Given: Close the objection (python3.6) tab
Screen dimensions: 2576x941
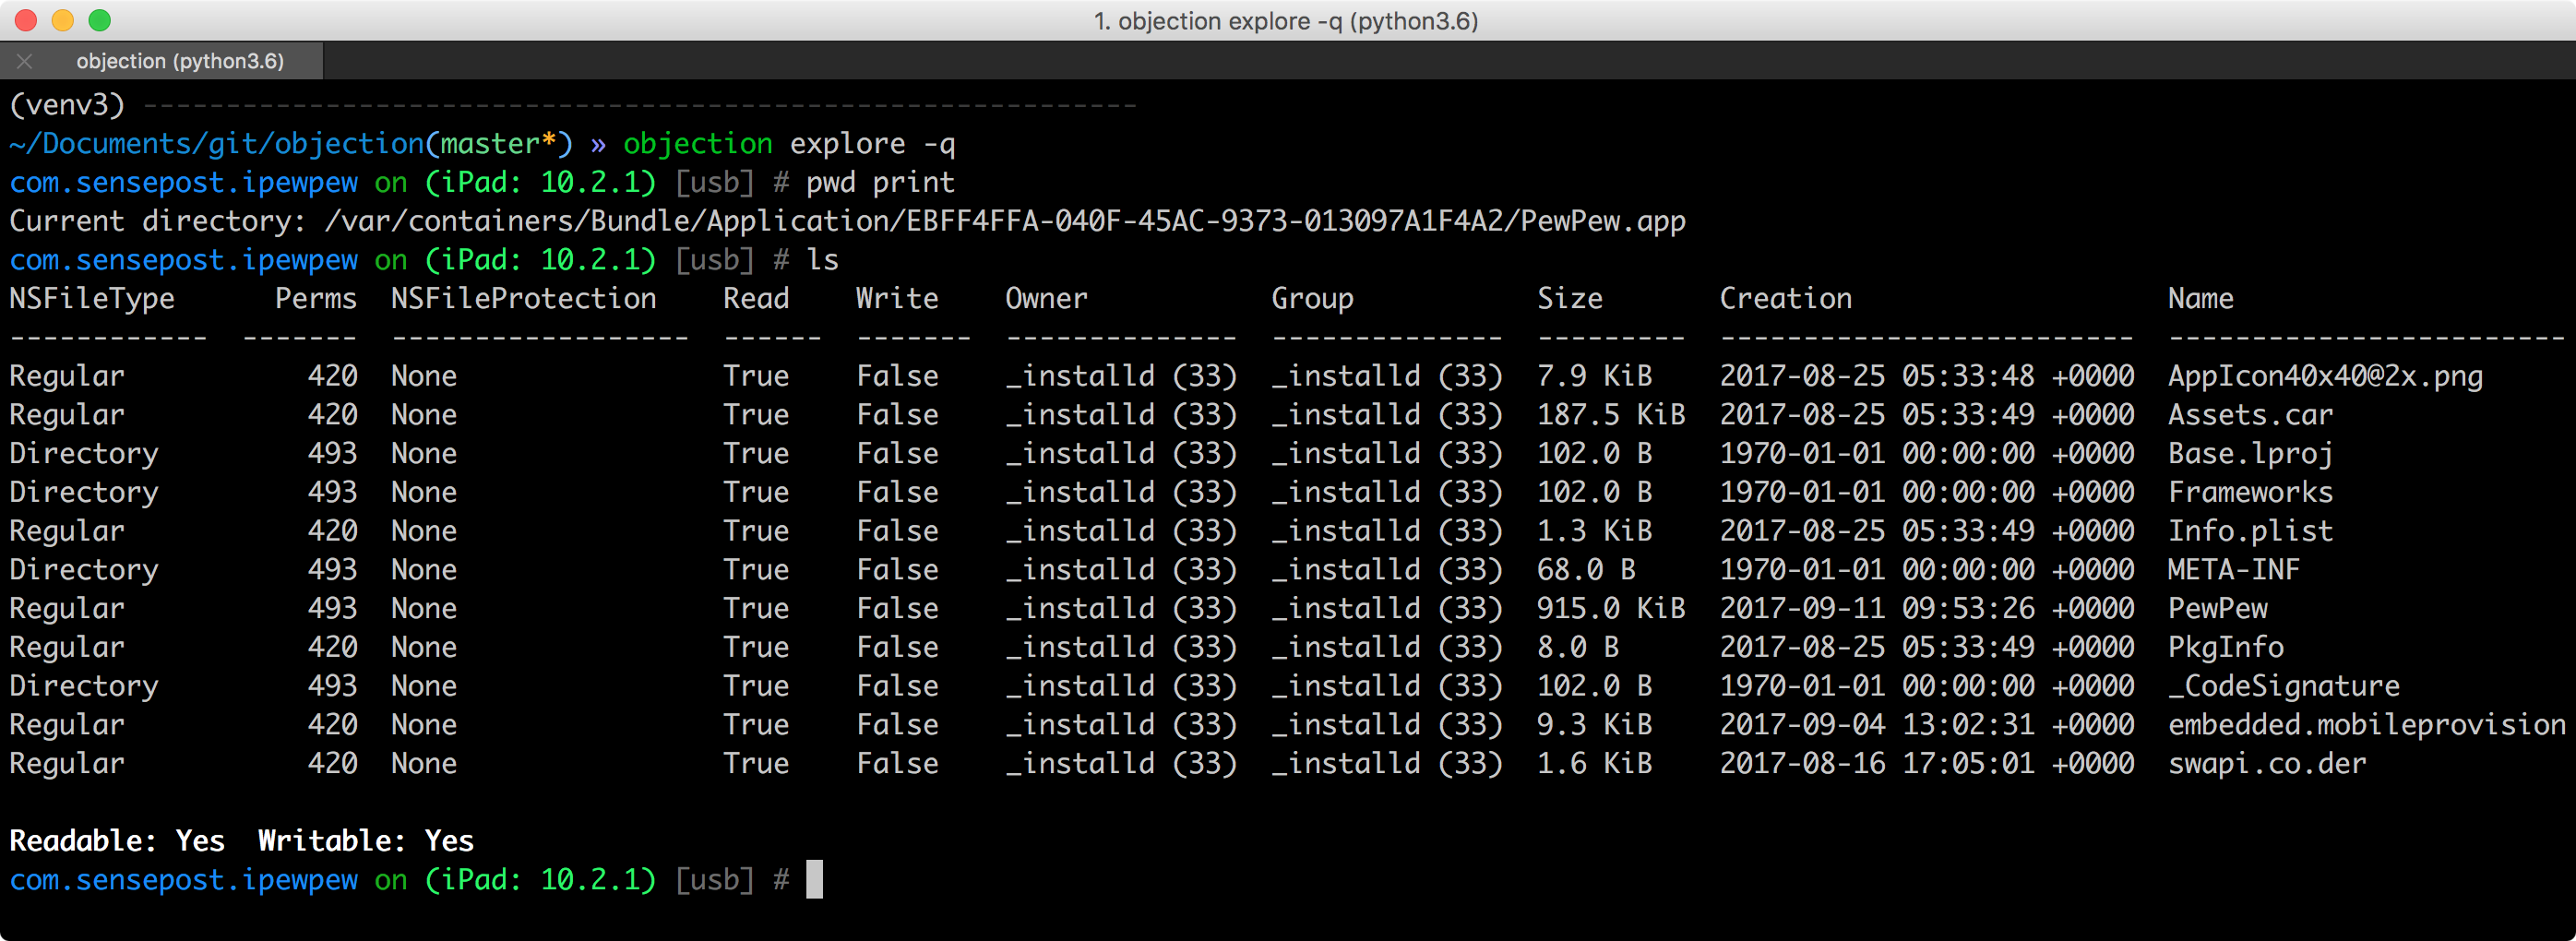Looking at the screenshot, I should click(25, 61).
